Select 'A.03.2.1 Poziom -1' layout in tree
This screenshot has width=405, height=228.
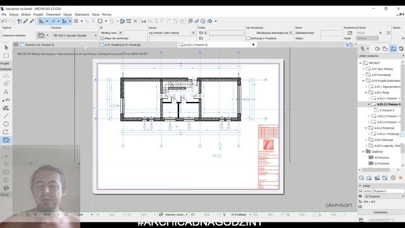(388, 99)
